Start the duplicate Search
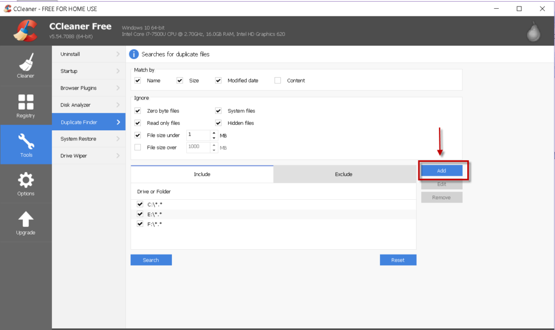Image resolution: width=555 pixels, height=330 pixels. coord(151,260)
